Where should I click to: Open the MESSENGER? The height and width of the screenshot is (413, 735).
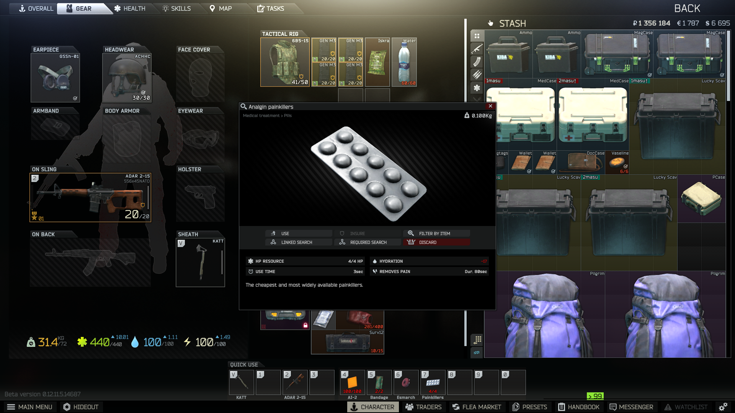pos(631,407)
